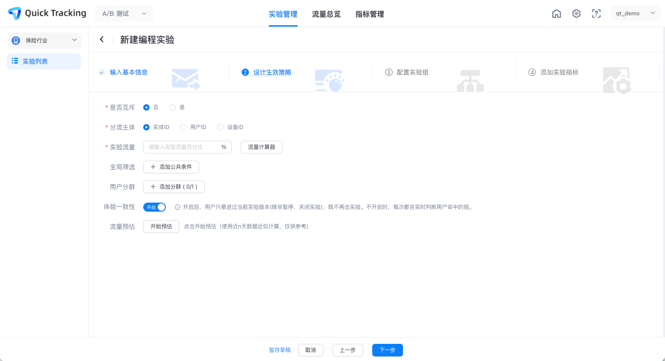Click the Quick Tracking logo
This screenshot has width=665, height=361.
click(x=47, y=13)
